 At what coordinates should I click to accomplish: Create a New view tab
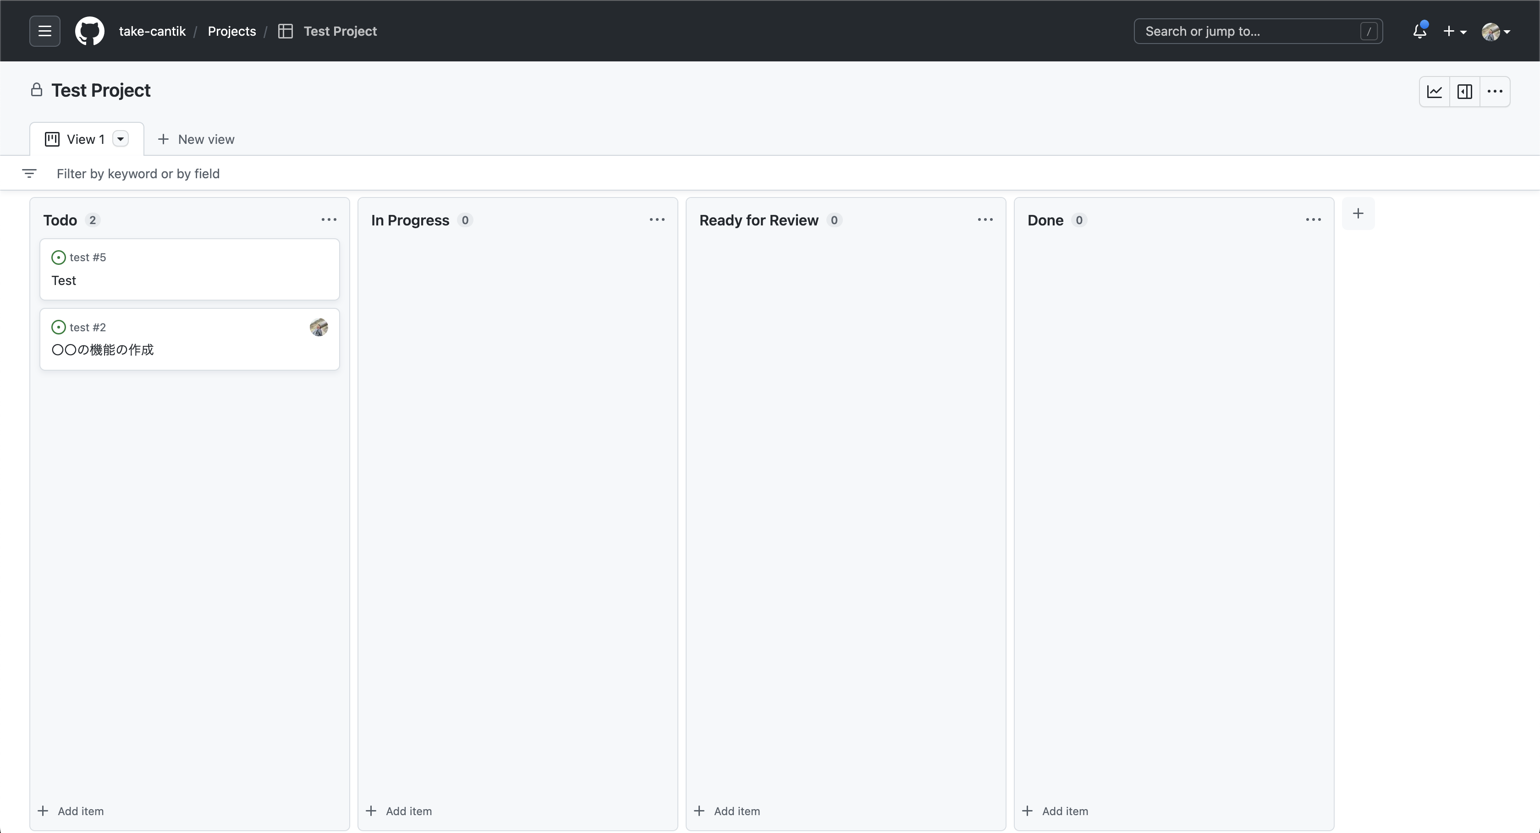tap(196, 139)
